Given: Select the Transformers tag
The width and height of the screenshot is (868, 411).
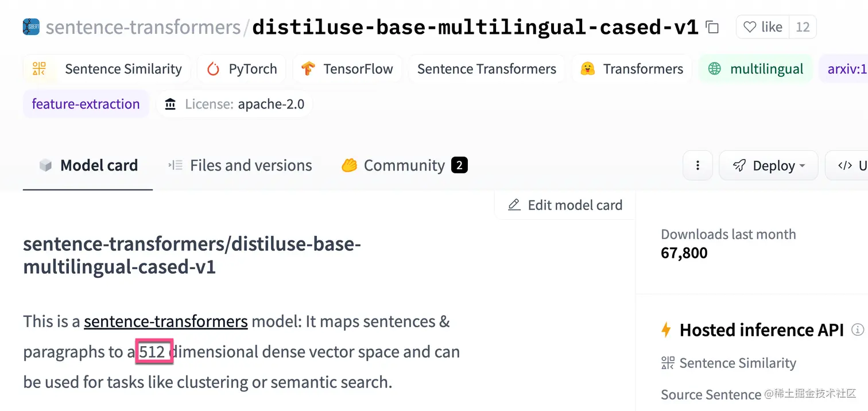Looking at the screenshot, I should pyautogui.click(x=631, y=69).
